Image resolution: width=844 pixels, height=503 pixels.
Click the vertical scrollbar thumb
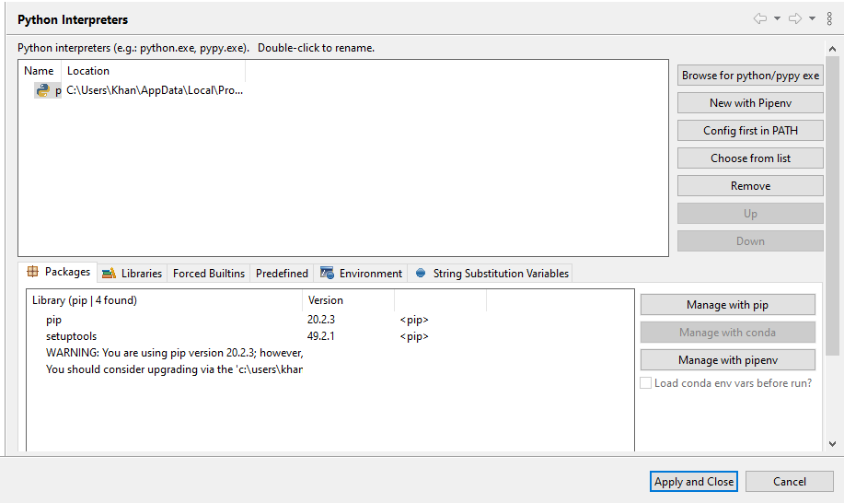coord(832,205)
